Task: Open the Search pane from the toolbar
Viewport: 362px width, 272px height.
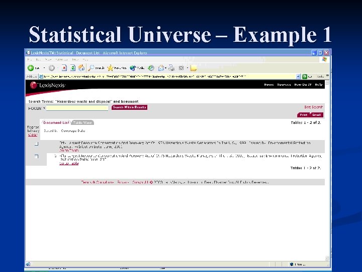Action: point(96,68)
